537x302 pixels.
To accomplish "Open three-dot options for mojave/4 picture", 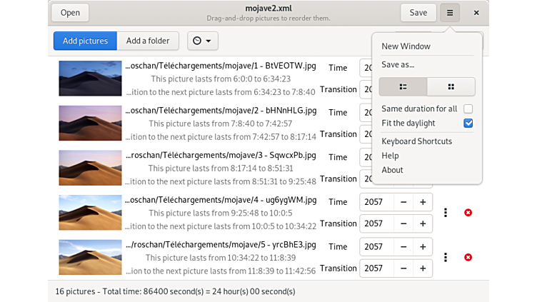I will (x=446, y=213).
